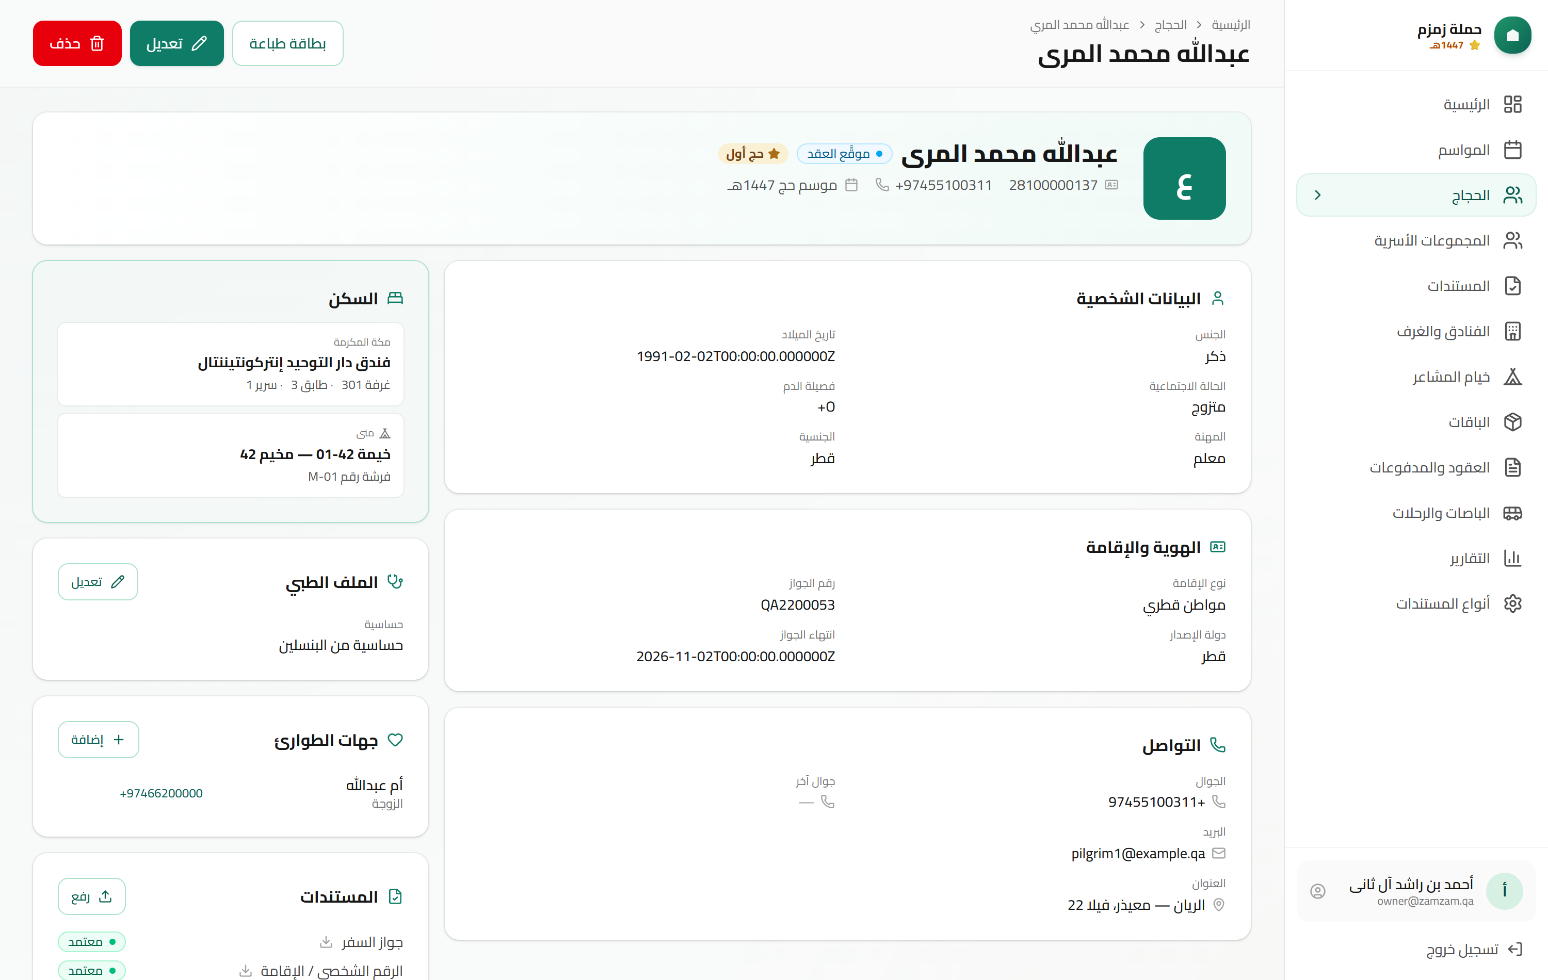
Task: Click رفع upload button in المستندات card
Action: click(91, 896)
